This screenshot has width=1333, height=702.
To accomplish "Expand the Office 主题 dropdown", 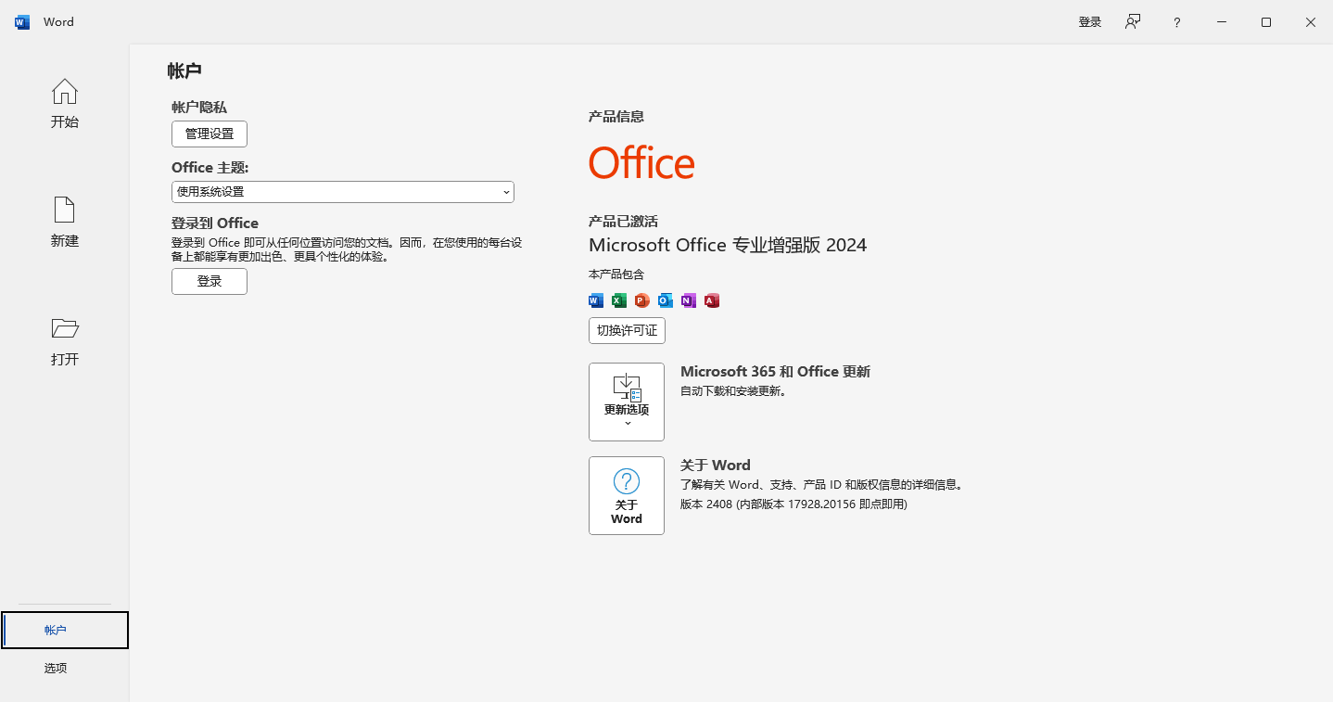I will 343,192.
